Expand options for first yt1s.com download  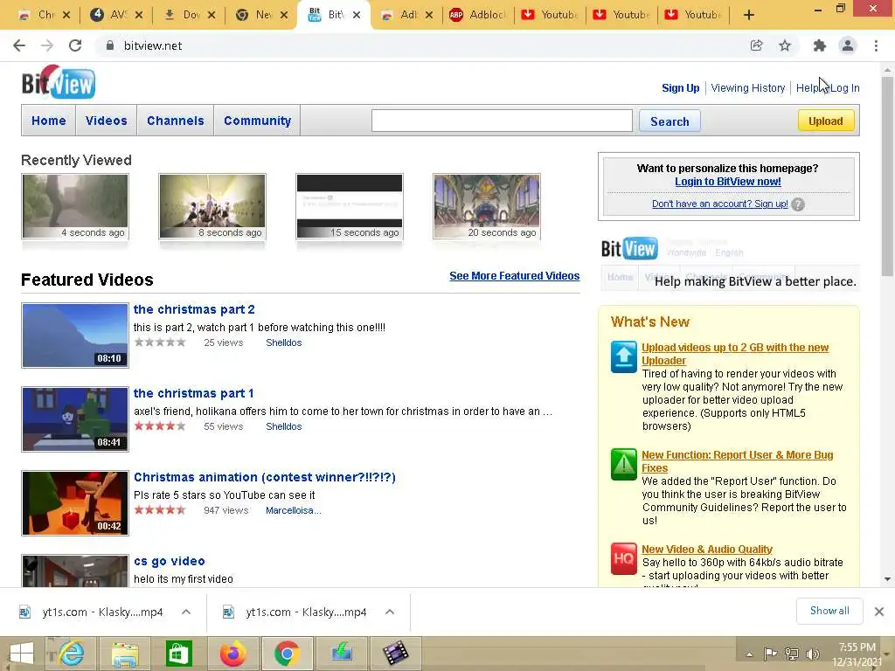click(186, 612)
